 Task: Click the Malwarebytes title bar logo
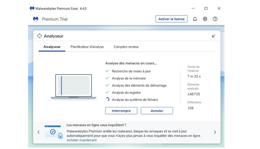pos(32,8)
